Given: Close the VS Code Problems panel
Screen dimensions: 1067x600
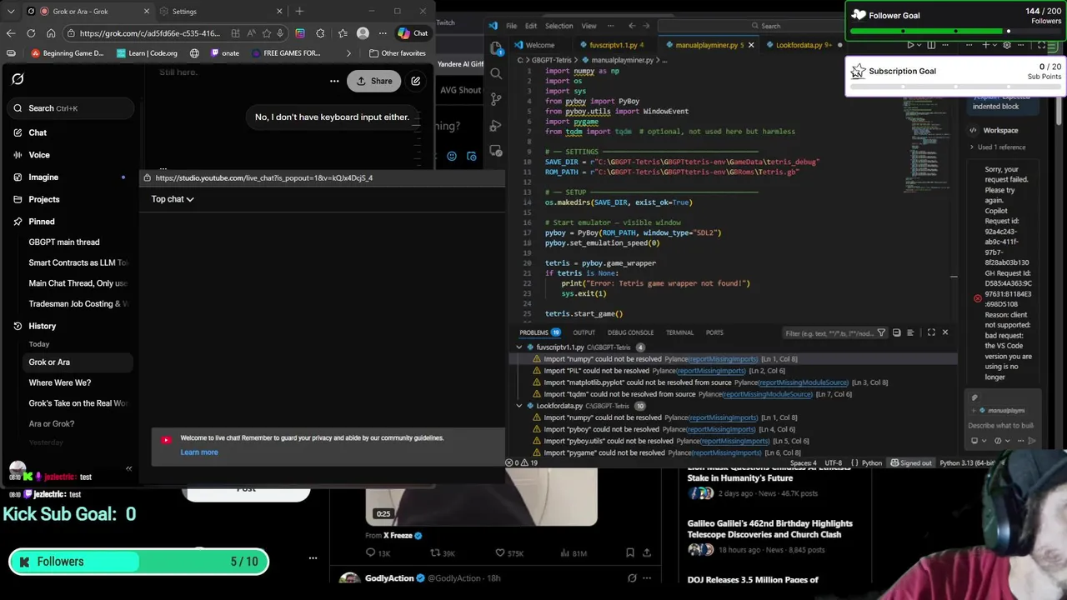Looking at the screenshot, I should (x=944, y=332).
